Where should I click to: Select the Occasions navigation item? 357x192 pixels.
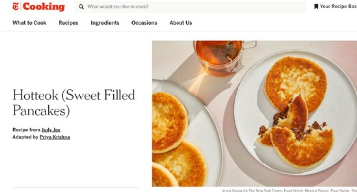[x=144, y=23]
